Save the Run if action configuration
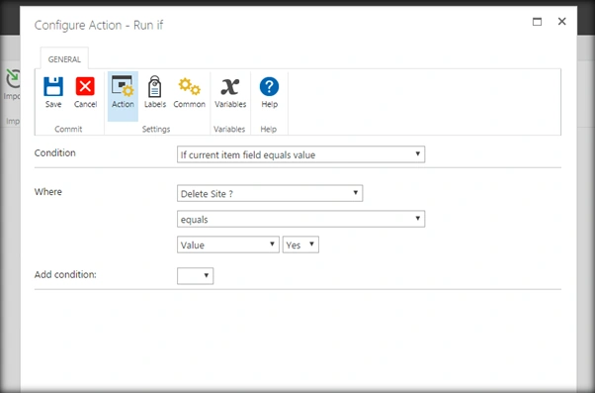The height and width of the screenshot is (393, 595). 53,92
